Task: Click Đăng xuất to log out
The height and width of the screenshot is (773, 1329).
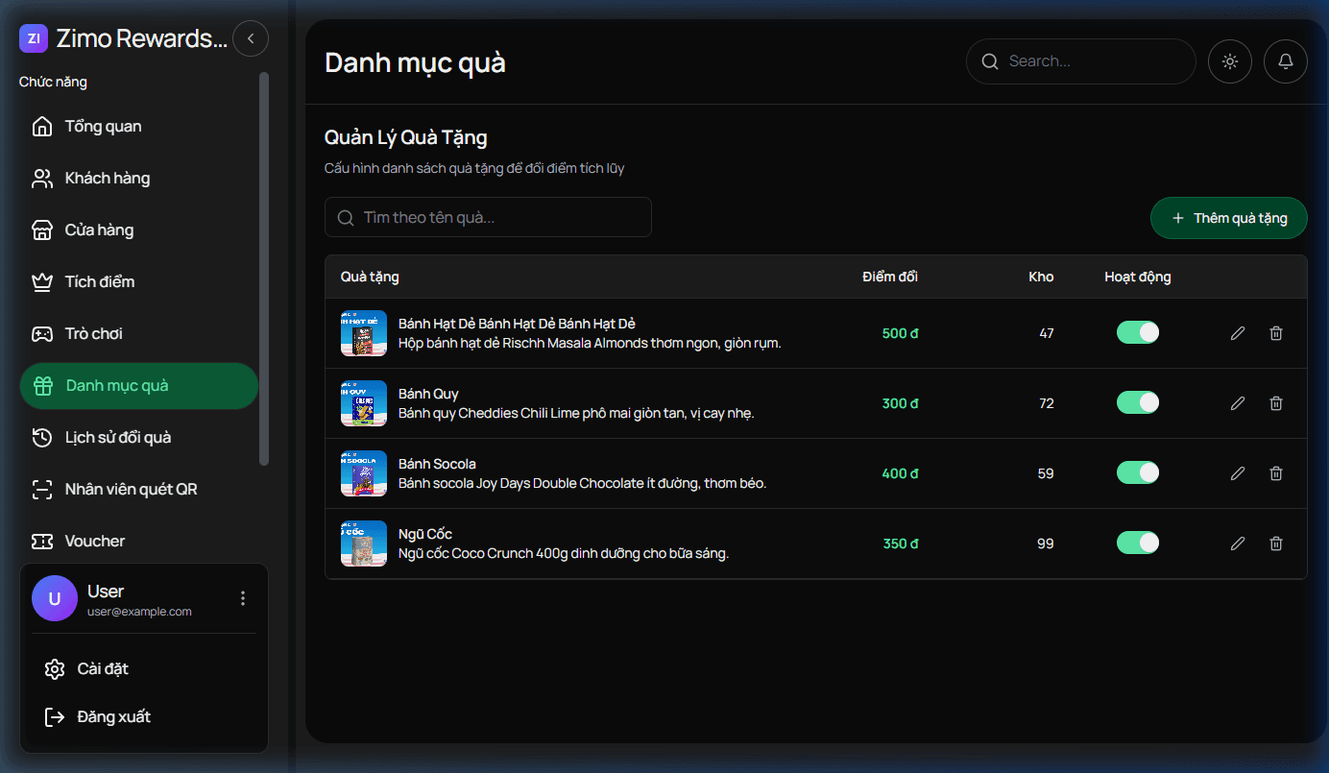Action: tap(113, 717)
